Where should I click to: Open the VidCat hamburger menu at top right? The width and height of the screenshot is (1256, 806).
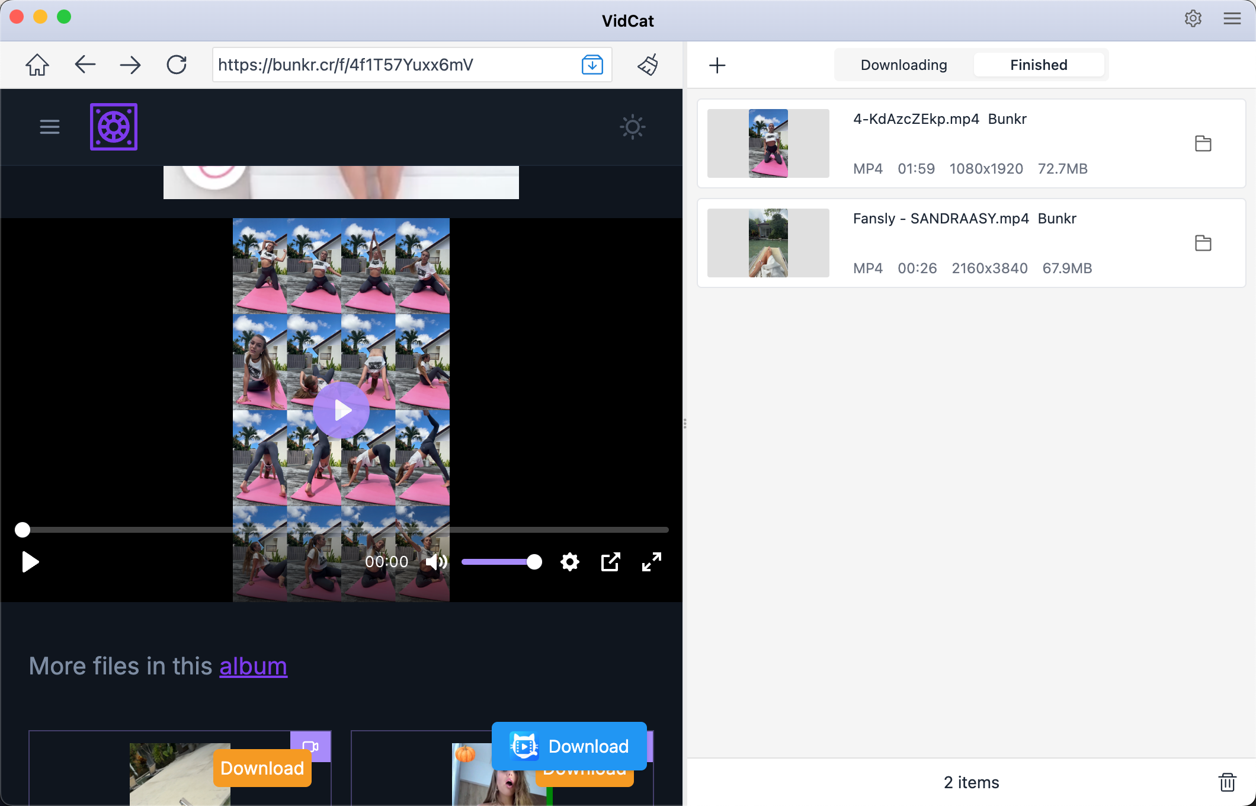(1232, 18)
